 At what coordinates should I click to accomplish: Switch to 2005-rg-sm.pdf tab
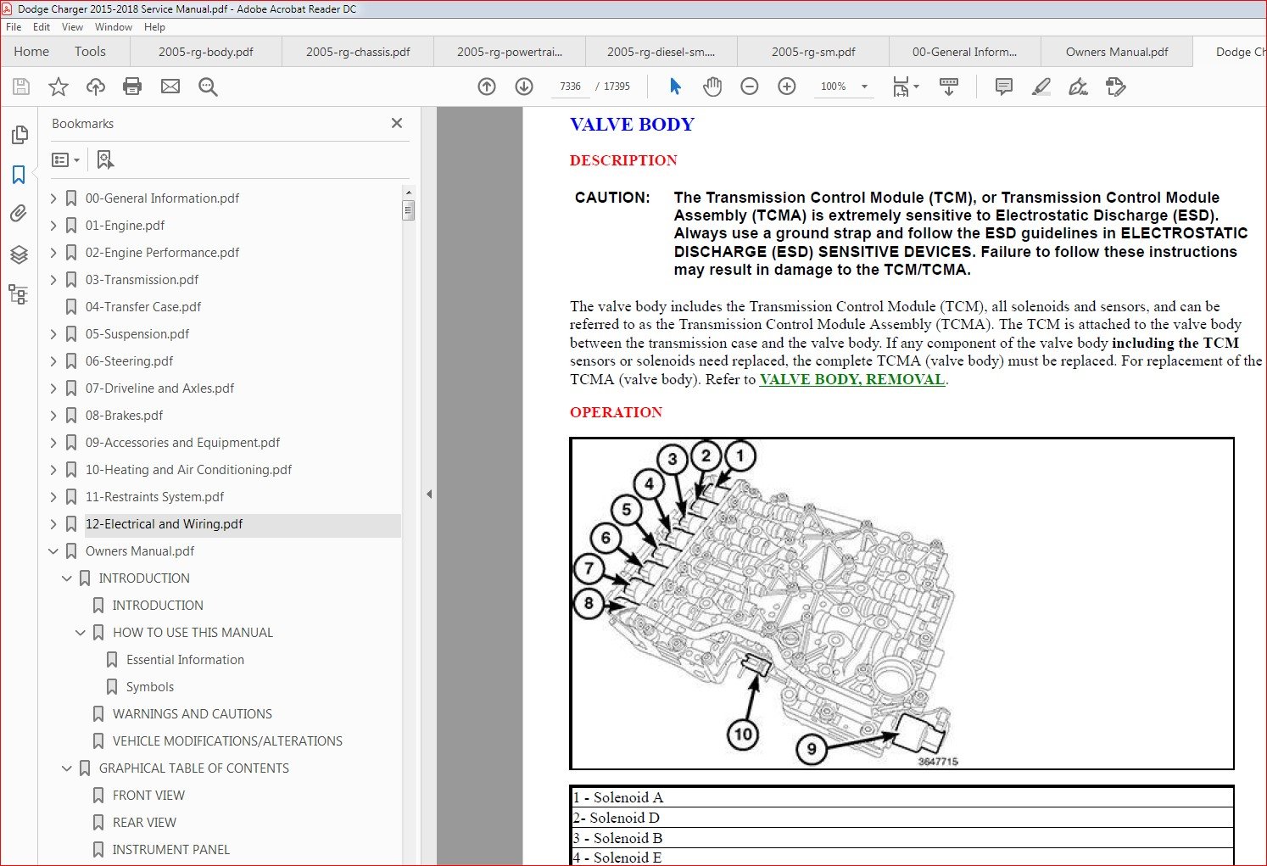(813, 52)
